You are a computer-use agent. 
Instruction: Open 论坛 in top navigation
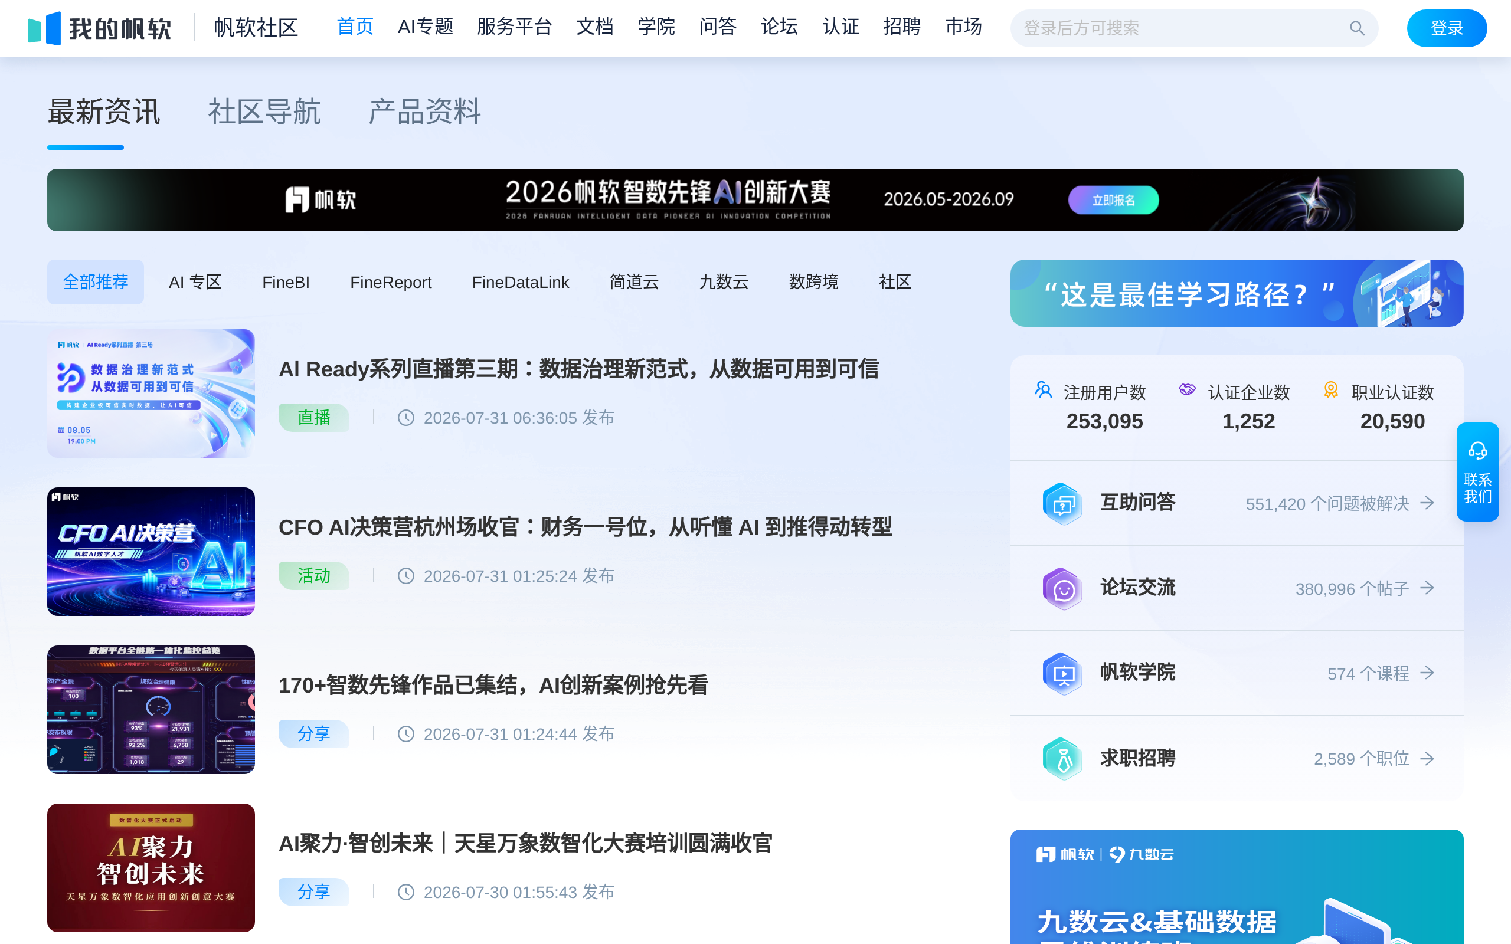pos(779,27)
